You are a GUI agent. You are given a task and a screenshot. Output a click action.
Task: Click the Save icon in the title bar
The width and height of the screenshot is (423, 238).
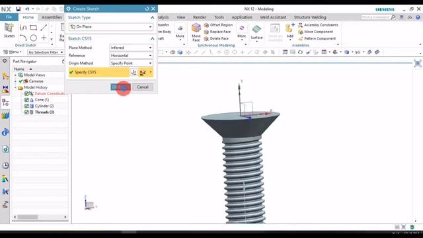tap(18, 9)
